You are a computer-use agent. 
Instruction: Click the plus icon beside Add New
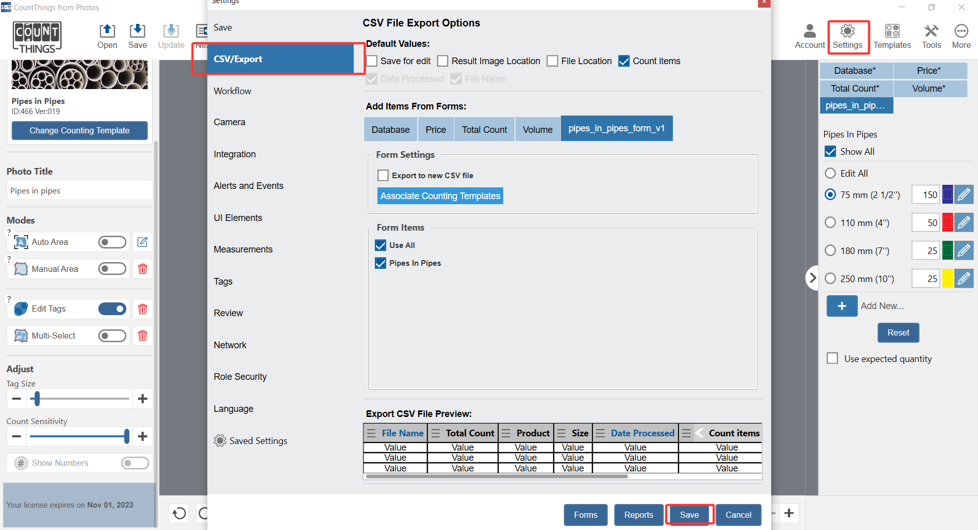pos(841,306)
